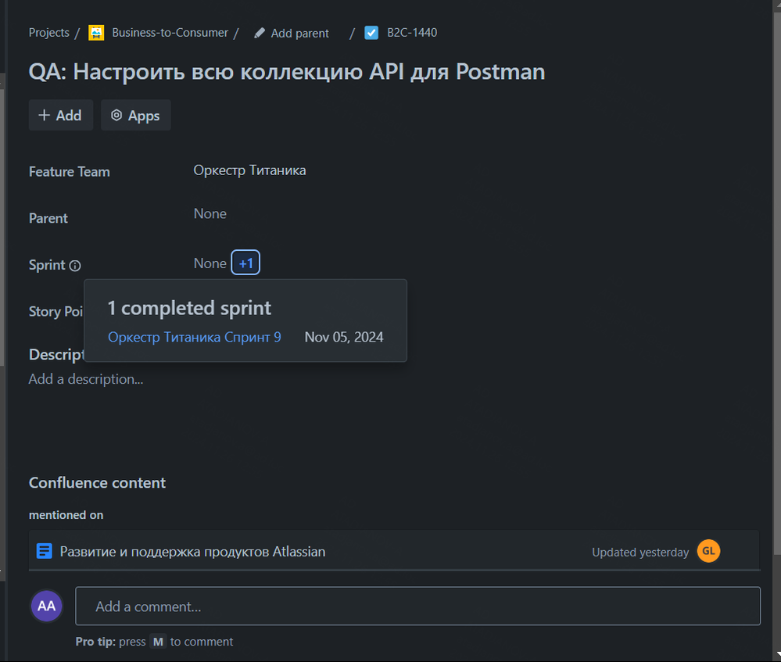Click the Business-to-Consumer project icon
This screenshot has height=662, width=781.
coord(96,33)
